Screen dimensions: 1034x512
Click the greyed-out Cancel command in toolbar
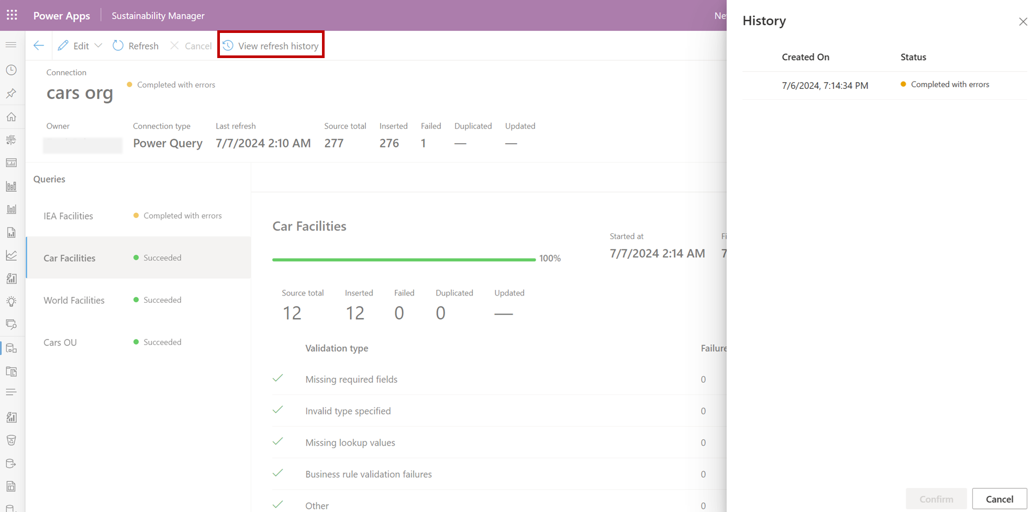point(191,46)
